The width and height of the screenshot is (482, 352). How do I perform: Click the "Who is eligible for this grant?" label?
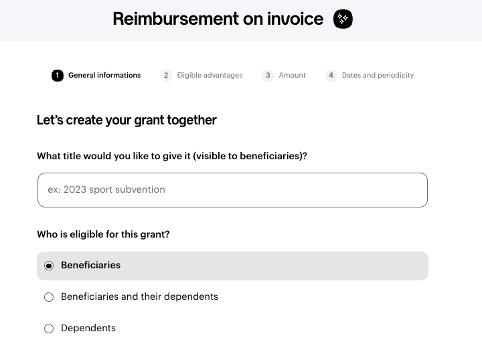click(x=103, y=235)
